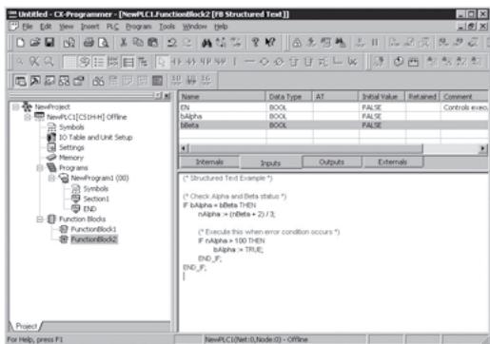Click the Paste clipboard icon
The image size is (490, 344).
[x=152, y=43]
